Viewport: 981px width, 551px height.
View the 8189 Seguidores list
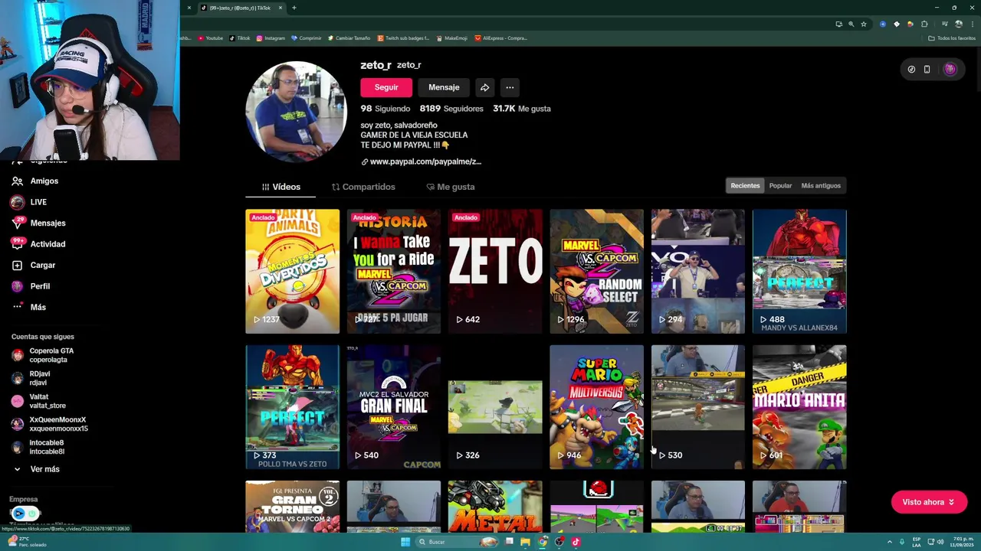(x=451, y=109)
